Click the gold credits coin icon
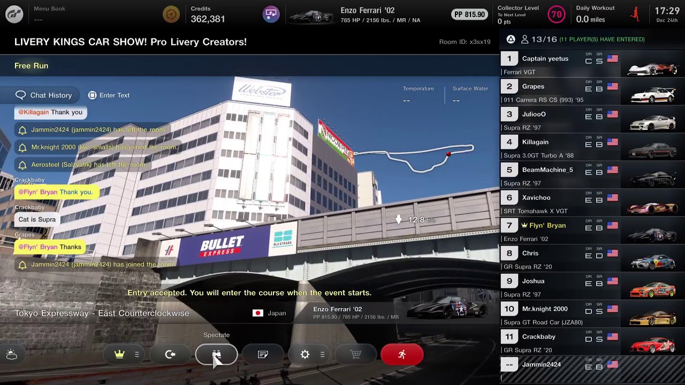 pyautogui.click(x=171, y=14)
